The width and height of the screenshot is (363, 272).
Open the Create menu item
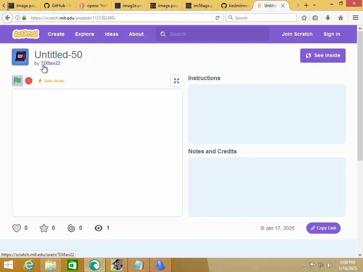click(56, 34)
